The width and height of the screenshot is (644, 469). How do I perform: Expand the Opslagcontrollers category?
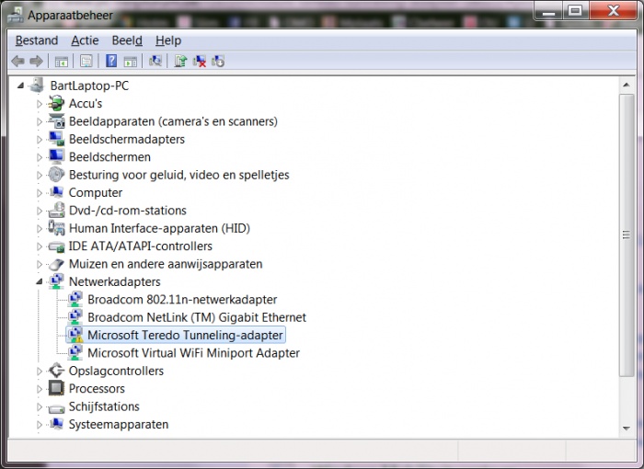pyautogui.click(x=39, y=371)
